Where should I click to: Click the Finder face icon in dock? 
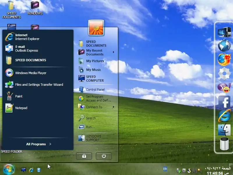[x=224, y=129]
